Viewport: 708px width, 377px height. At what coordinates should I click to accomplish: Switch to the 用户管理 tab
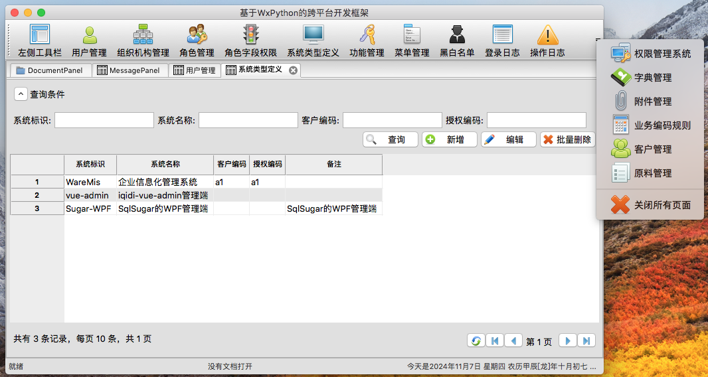click(x=195, y=70)
